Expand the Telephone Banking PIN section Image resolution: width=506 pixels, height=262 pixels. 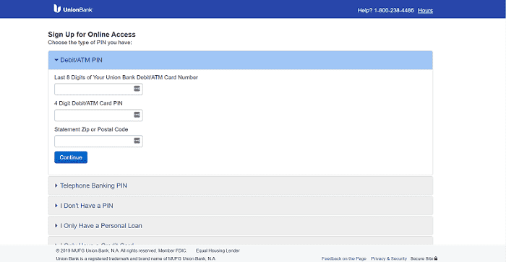click(x=241, y=185)
